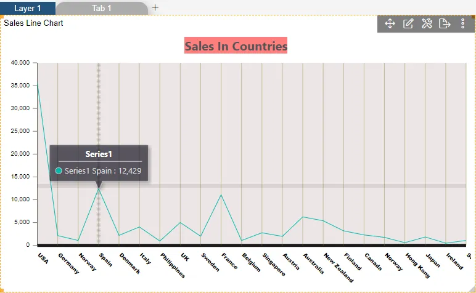Screen dimensions: 476x293
Task: Click the Spain data point on line
Action: coord(99,188)
